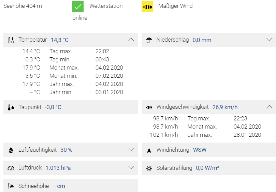Click the dew drop Taupunkt icon

click(x=11, y=107)
